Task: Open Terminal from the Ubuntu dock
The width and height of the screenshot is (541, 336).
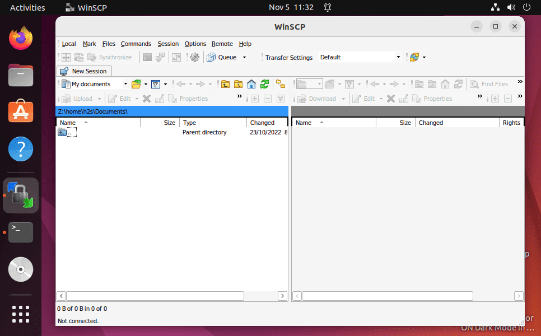Action: (21, 232)
